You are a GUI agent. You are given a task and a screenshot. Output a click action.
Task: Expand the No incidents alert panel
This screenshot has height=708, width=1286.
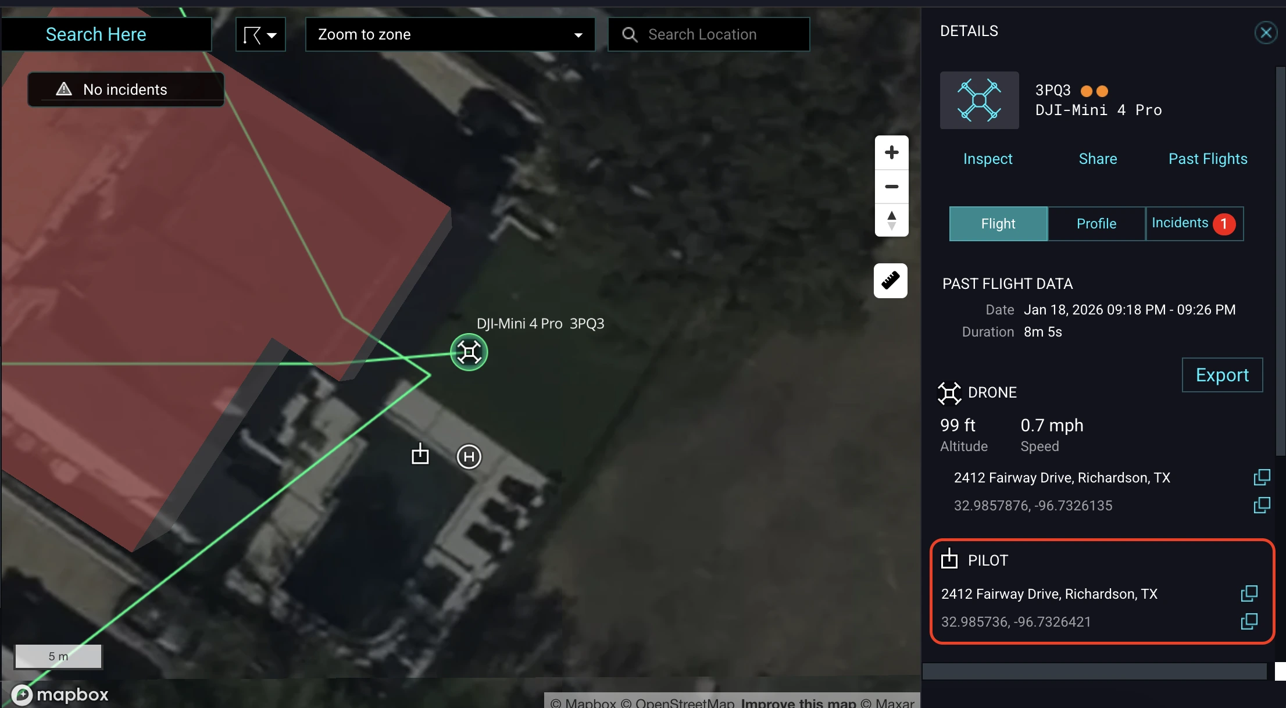(126, 90)
